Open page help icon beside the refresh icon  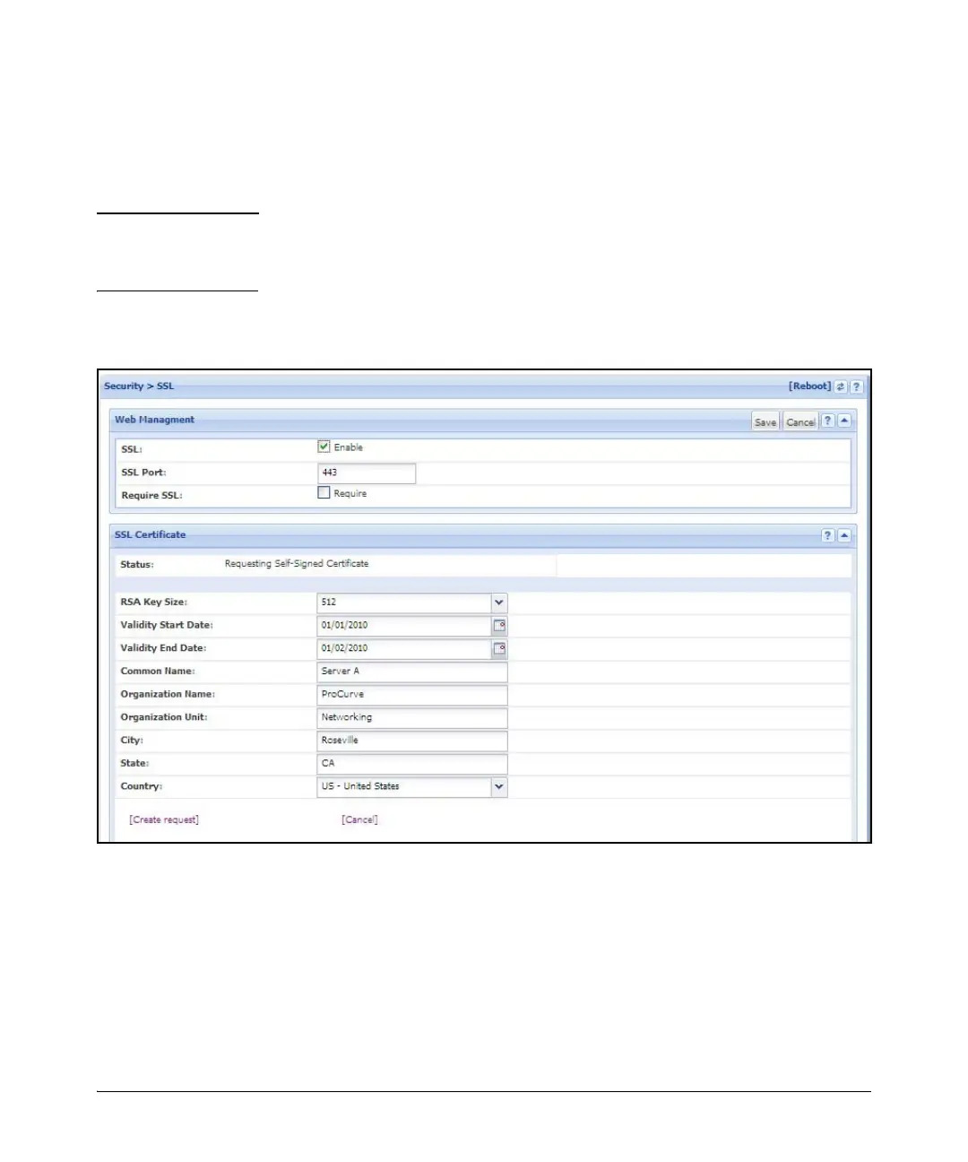[x=857, y=386]
